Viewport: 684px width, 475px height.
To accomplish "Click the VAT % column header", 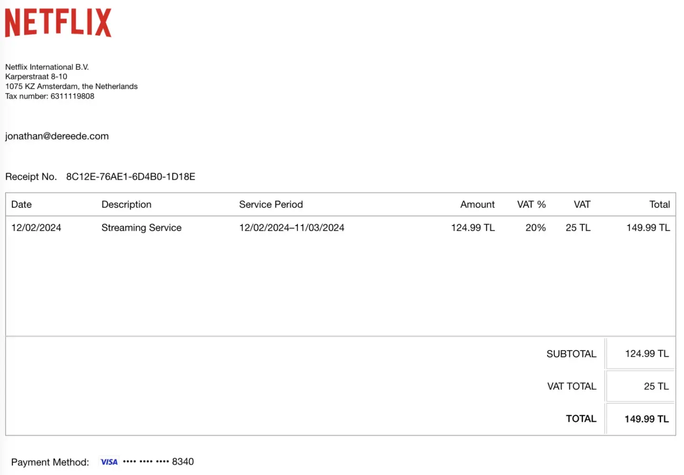I will 532,204.
